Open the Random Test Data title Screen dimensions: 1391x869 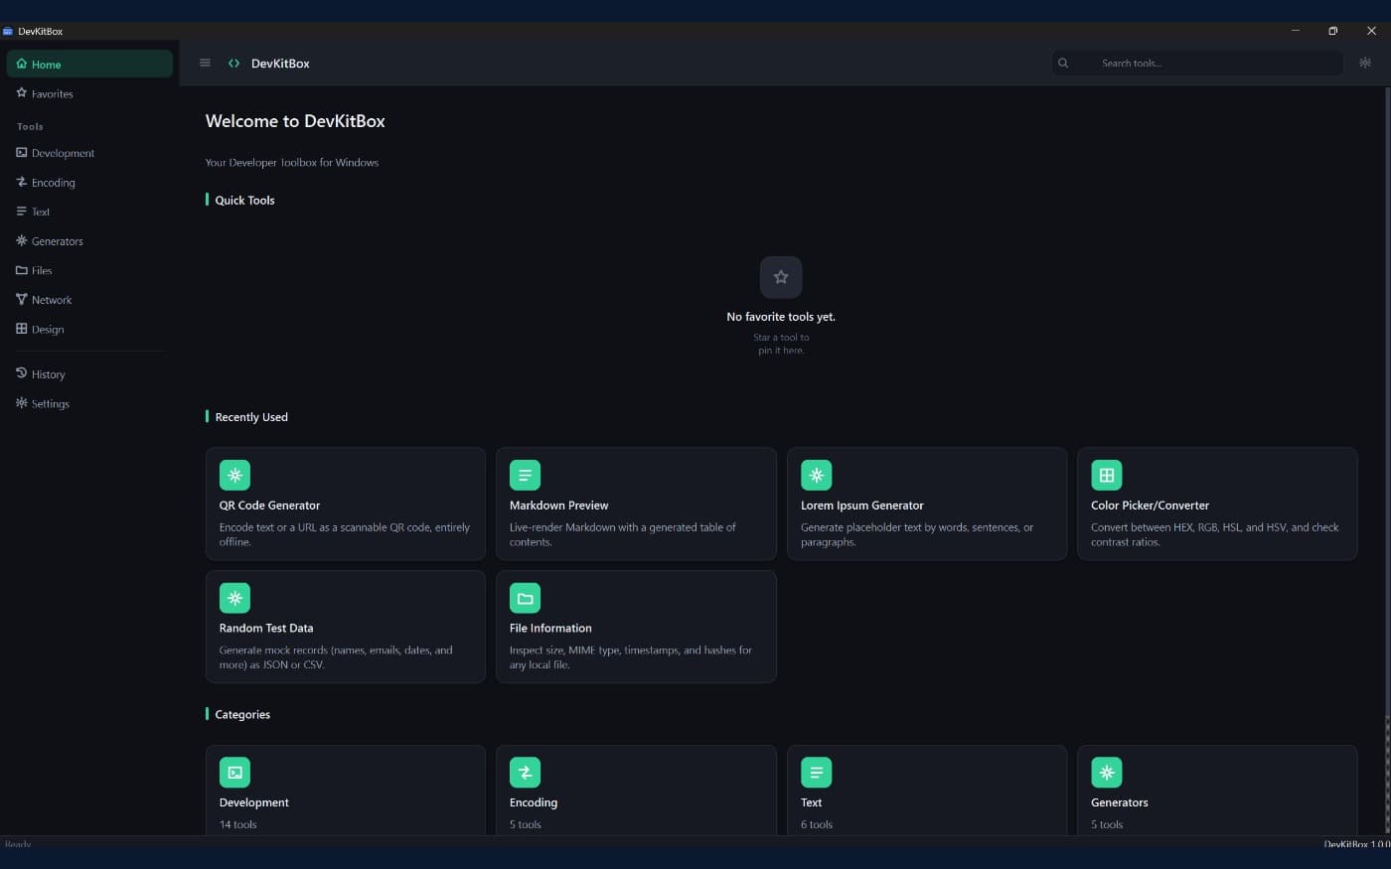[266, 629]
